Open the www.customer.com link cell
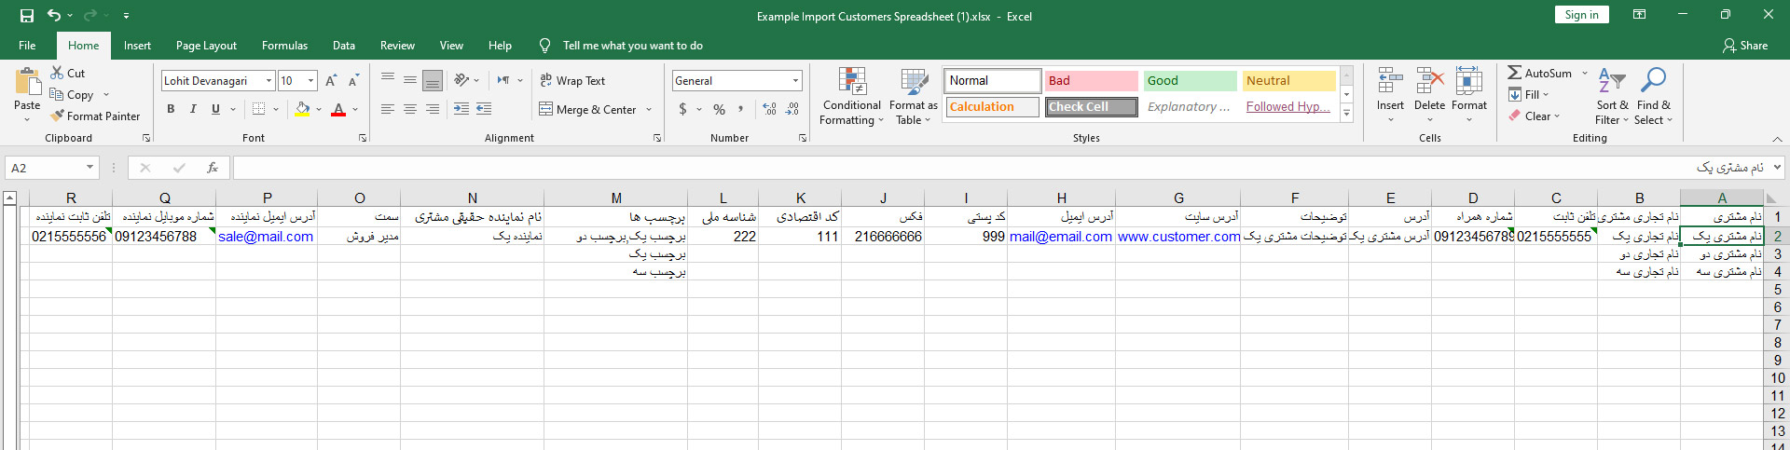 pyautogui.click(x=1178, y=237)
